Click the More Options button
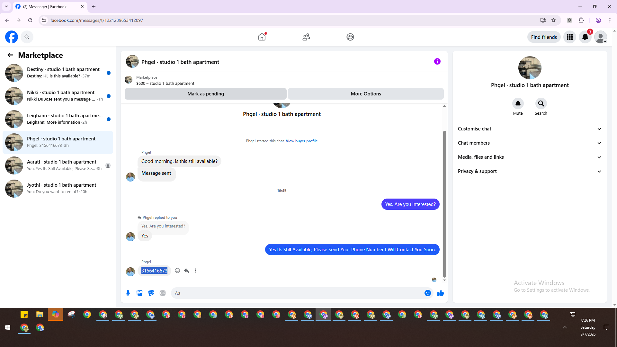 click(366, 94)
